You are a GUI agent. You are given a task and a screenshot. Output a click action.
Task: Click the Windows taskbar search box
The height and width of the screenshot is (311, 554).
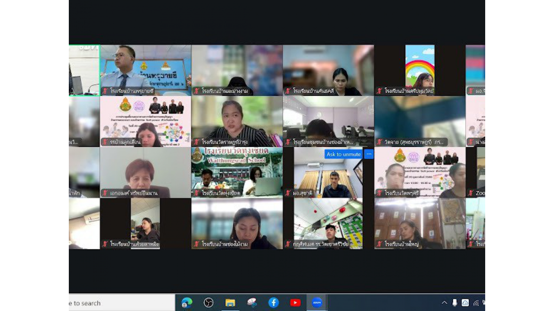point(121,303)
